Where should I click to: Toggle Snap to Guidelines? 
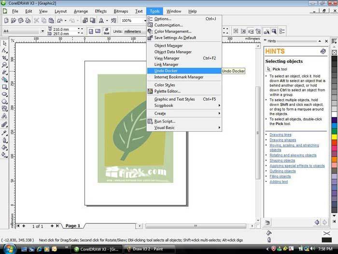click(243, 31)
